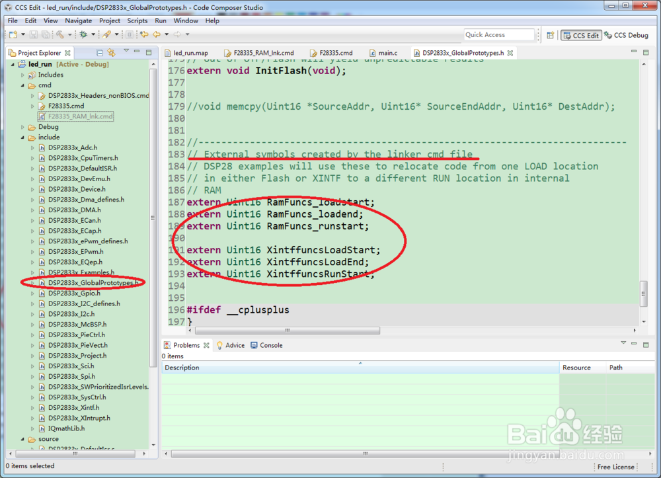Screen dimensions: 661x478
Task: Click the Resource column header
Action: pyautogui.click(x=582, y=368)
